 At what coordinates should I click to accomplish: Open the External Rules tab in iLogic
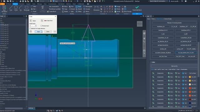[x=168, y=19]
